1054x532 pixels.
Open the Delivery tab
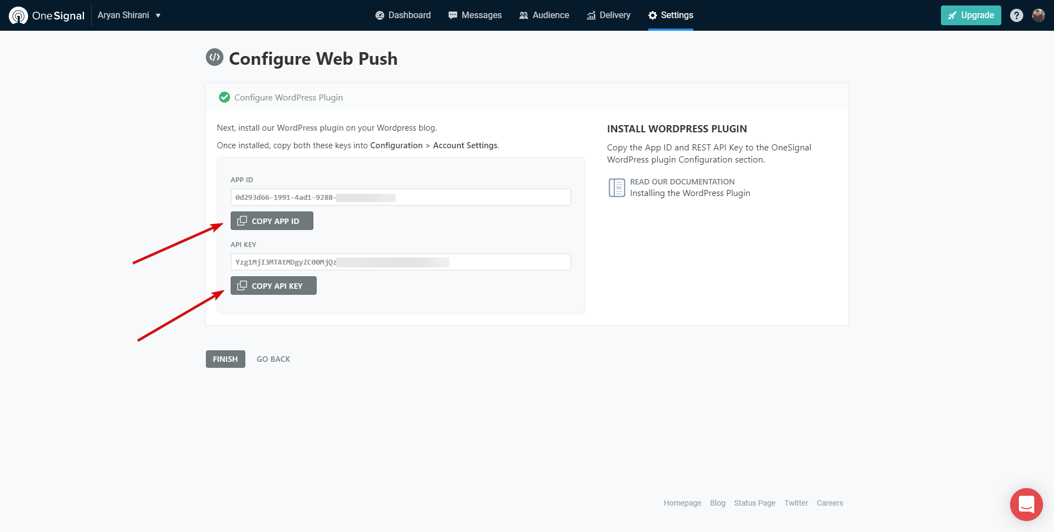coord(608,15)
